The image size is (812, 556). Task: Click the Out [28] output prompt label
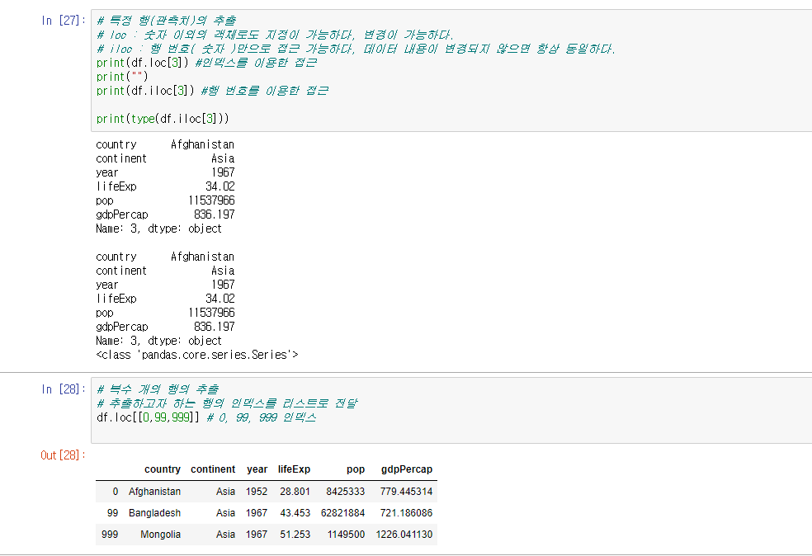tap(64, 455)
